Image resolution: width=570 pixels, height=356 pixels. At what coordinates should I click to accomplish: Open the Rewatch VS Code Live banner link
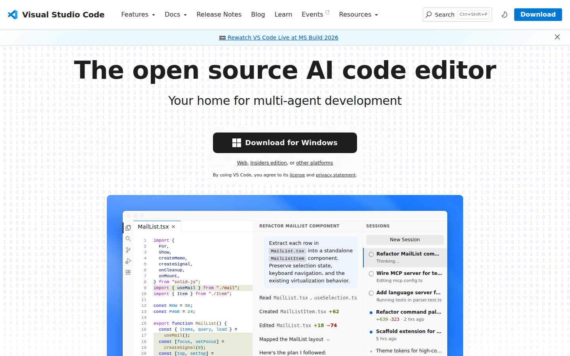coord(279,38)
